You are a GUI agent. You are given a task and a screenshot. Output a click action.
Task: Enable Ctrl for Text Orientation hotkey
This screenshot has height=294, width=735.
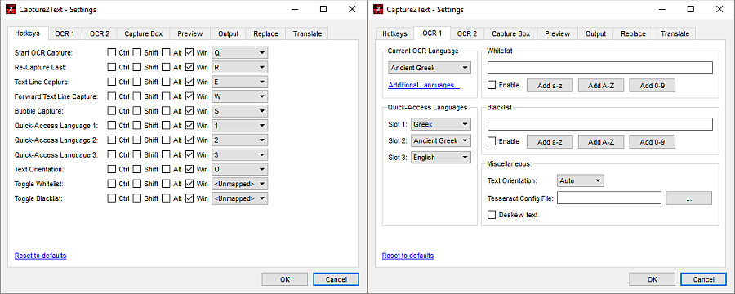pyautogui.click(x=112, y=169)
